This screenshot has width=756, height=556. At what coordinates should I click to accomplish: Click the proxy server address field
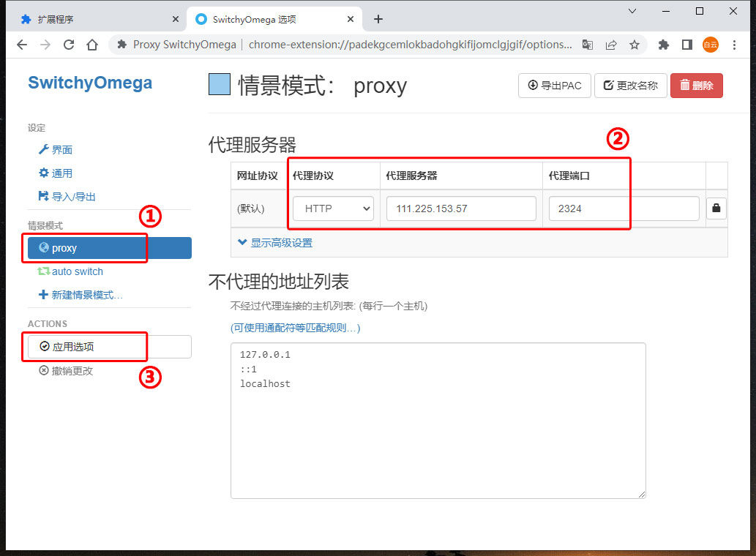pyautogui.click(x=461, y=209)
